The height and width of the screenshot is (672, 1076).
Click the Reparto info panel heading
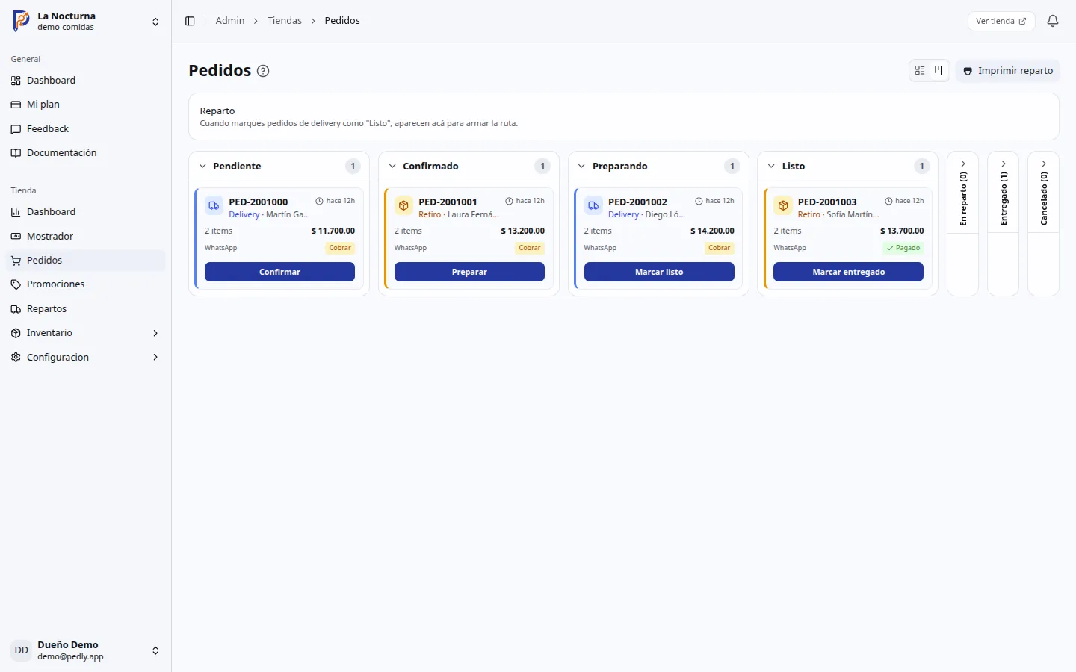(x=217, y=111)
